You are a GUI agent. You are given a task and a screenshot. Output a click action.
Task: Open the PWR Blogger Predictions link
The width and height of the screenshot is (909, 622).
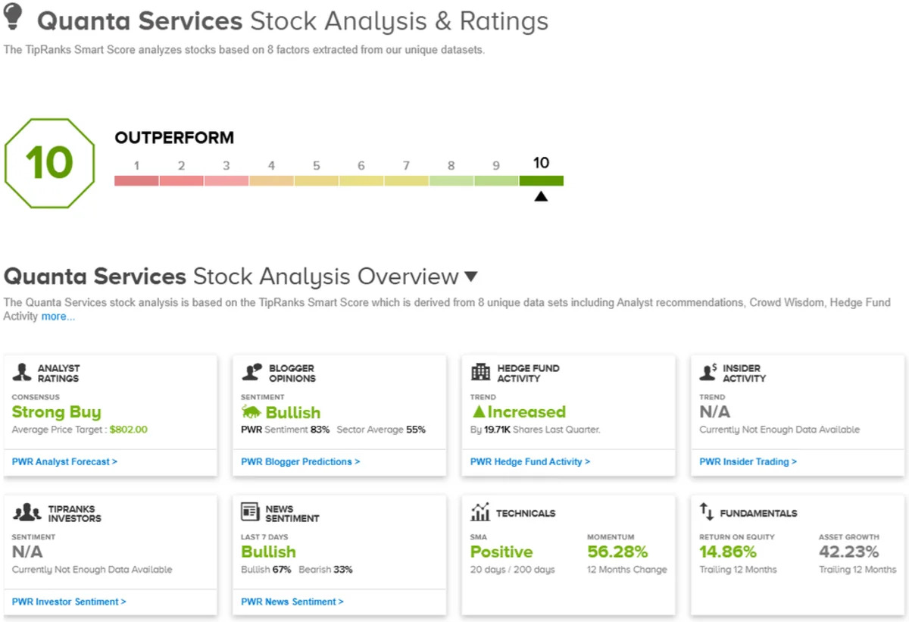coord(301,461)
